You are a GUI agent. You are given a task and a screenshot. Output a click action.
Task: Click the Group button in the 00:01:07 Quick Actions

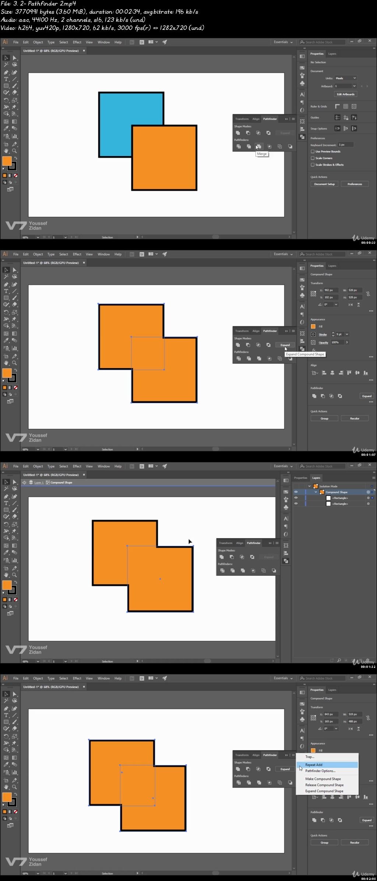(x=324, y=419)
